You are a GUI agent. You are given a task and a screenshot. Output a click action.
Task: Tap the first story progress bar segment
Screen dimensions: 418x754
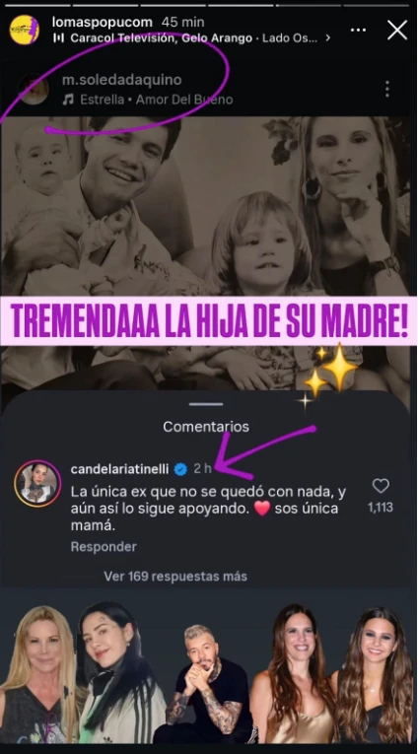37,5
